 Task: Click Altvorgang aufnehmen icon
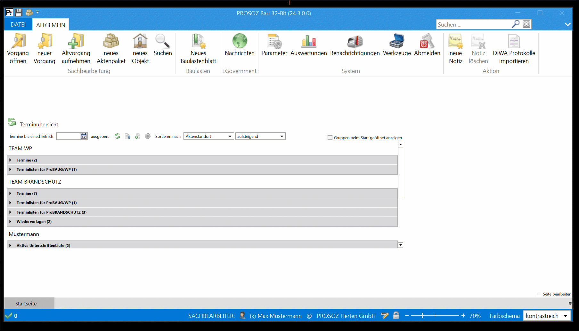(x=76, y=49)
